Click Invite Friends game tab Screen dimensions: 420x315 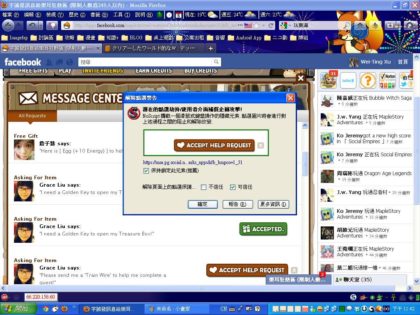pyautogui.click(x=103, y=71)
